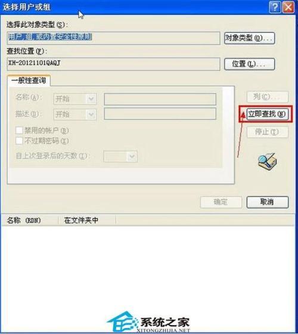Screen dimensions: 298x334
Task: Select the 一般性查询 tab
Action: click(29, 81)
